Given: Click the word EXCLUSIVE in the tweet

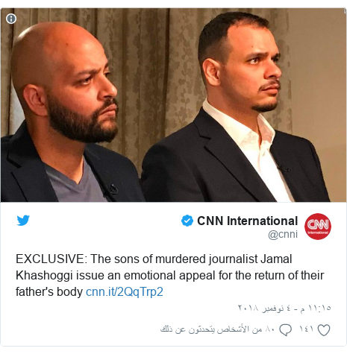Looking at the screenshot, I should click(x=51, y=259).
